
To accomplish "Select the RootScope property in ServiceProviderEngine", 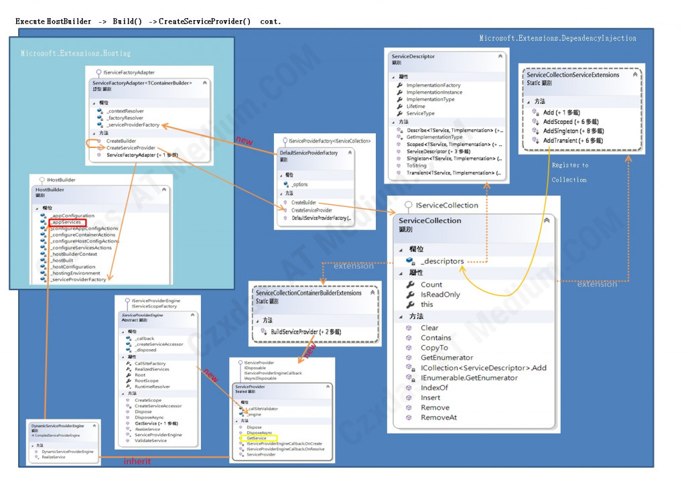I will pyautogui.click(x=147, y=381).
